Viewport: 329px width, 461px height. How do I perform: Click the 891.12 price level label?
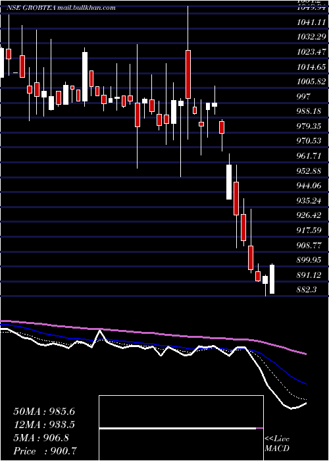click(309, 275)
